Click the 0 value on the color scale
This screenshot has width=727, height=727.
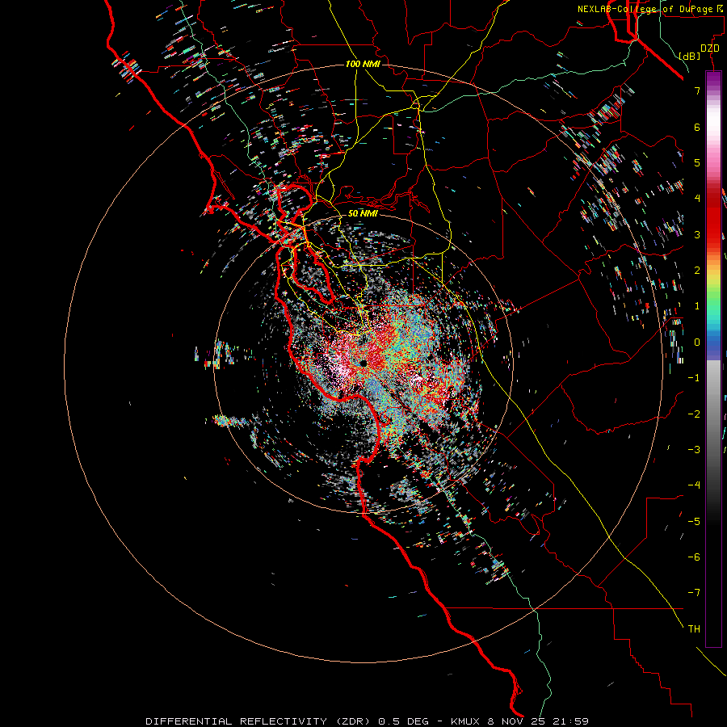tap(697, 342)
